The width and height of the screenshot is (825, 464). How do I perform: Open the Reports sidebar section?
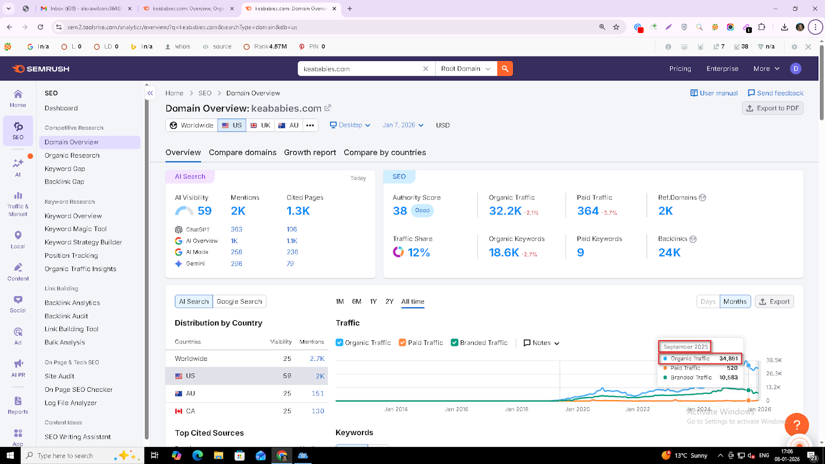point(18,405)
